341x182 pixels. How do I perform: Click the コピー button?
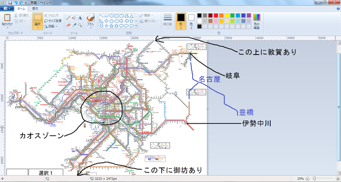pyautogui.click(x=20, y=21)
